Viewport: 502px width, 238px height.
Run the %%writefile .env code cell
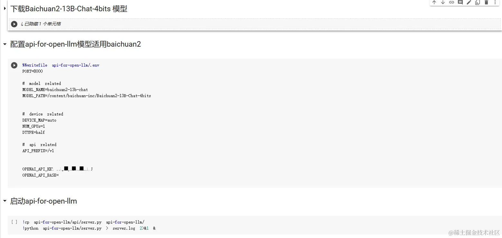tap(14, 65)
